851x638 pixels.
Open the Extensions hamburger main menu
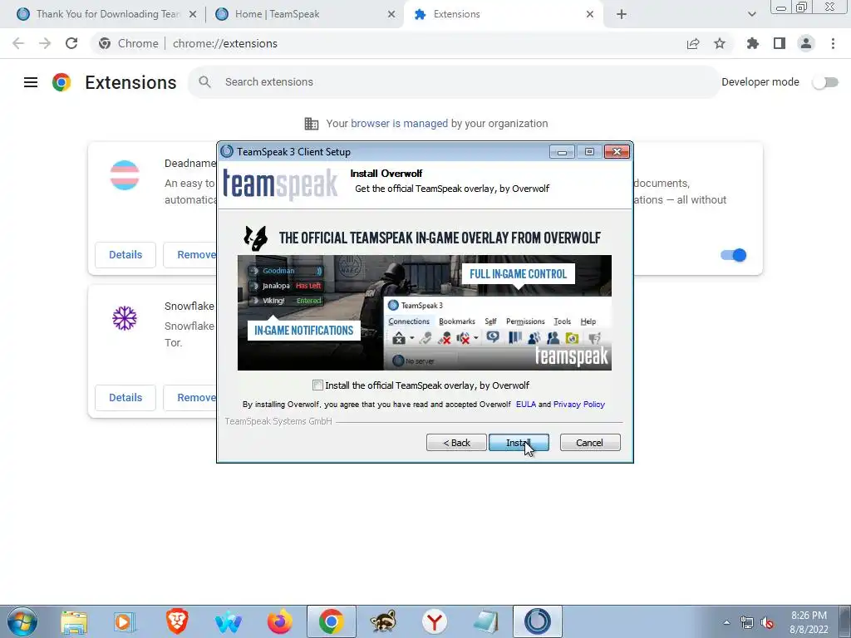[x=31, y=82]
